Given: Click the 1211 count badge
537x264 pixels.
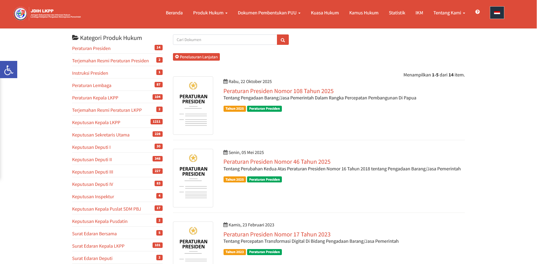Looking at the screenshot, I should tap(157, 122).
